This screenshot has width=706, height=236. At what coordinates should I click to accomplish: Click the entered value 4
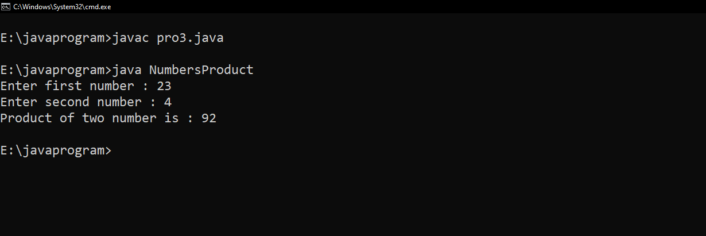168,102
